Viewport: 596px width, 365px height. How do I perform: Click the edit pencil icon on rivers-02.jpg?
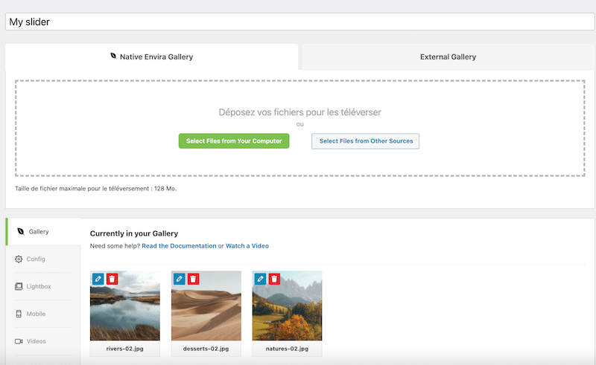pyautogui.click(x=98, y=279)
